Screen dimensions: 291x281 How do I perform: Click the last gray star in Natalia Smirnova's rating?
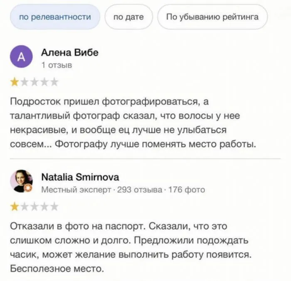pyautogui.click(x=54, y=206)
